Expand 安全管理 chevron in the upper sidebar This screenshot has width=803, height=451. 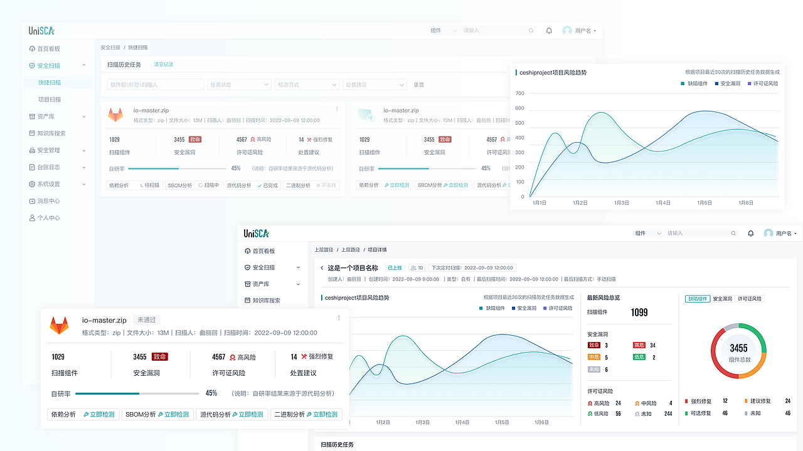click(x=84, y=150)
